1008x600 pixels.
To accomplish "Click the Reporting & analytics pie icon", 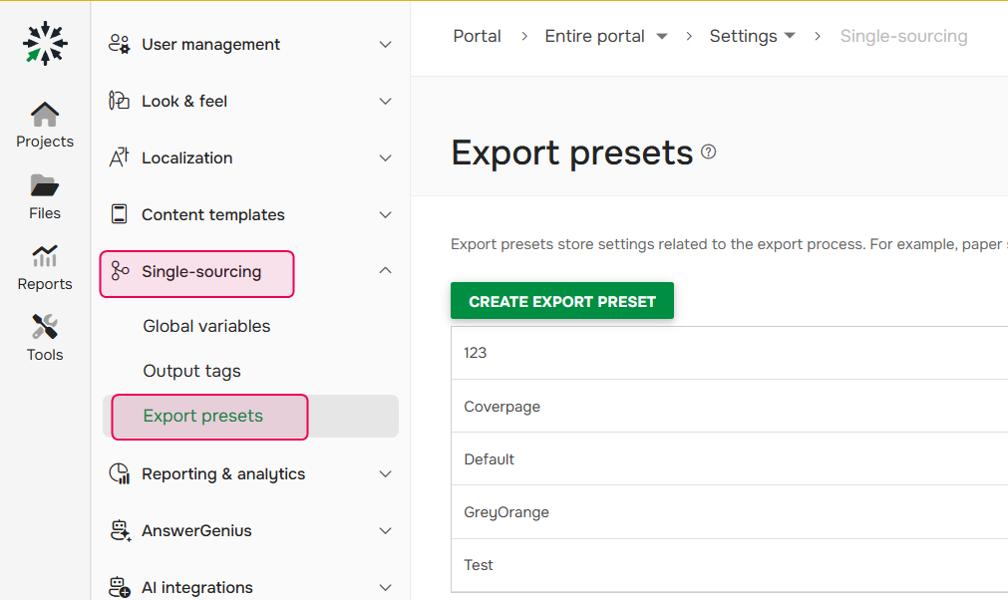I will coord(120,473).
